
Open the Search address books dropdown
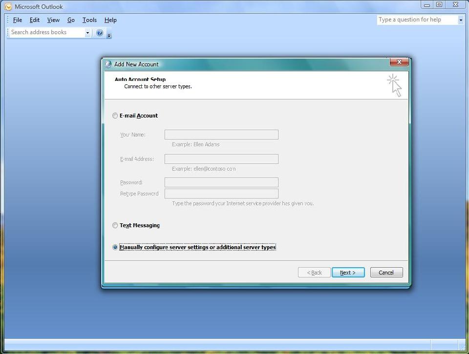point(87,33)
